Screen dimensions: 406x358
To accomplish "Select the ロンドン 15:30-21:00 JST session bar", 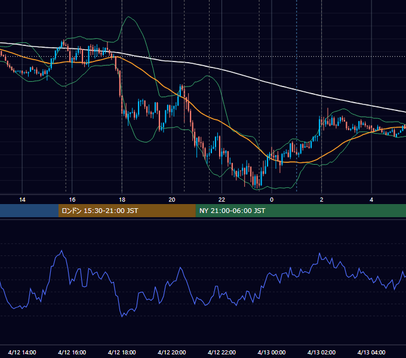I will click(127, 211).
